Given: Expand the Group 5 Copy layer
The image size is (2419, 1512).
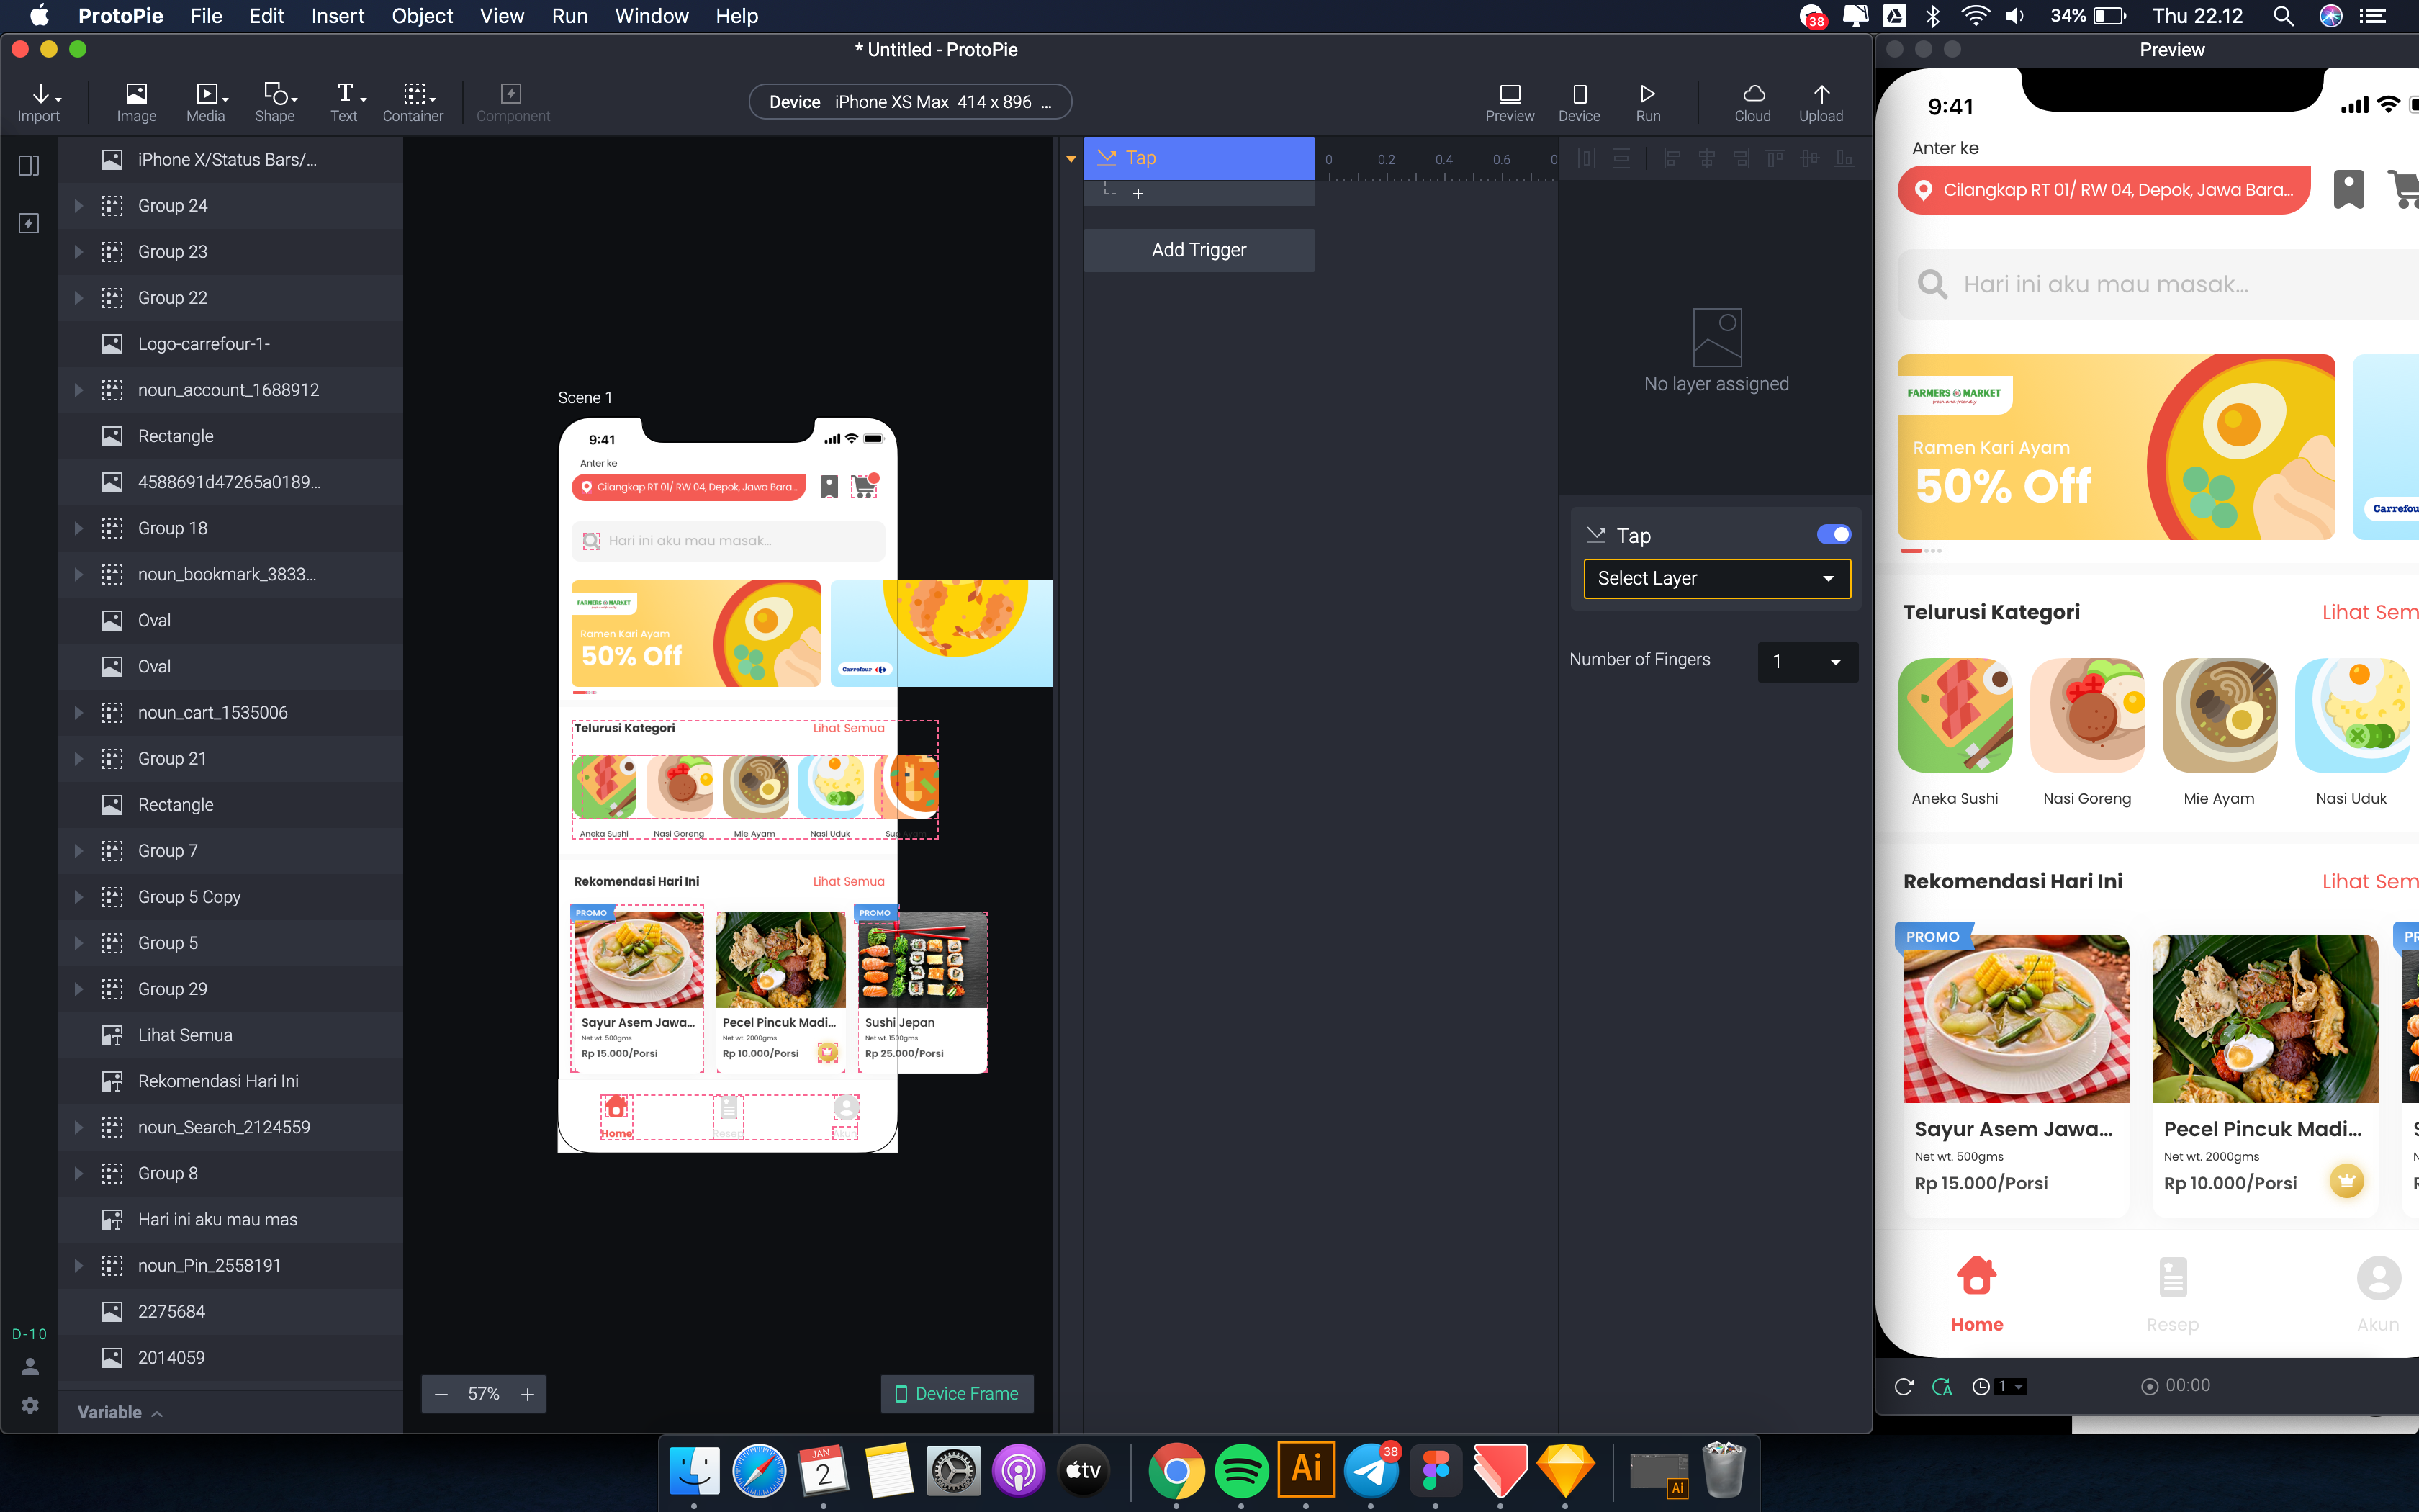Looking at the screenshot, I should 78,897.
